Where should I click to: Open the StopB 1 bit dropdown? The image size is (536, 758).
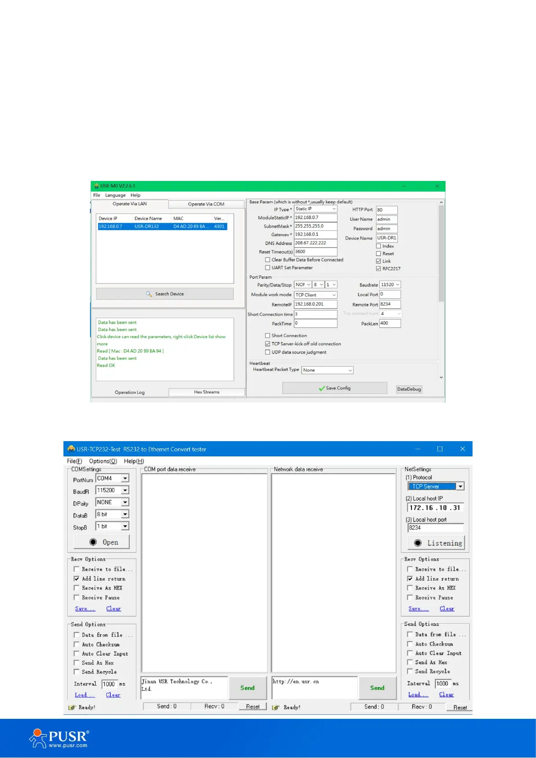click(x=125, y=526)
